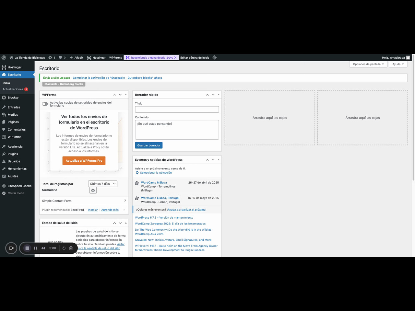Open the Opciones de pantalla dropdown
This screenshot has width=415, height=311.
pyautogui.click(x=368, y=64)
